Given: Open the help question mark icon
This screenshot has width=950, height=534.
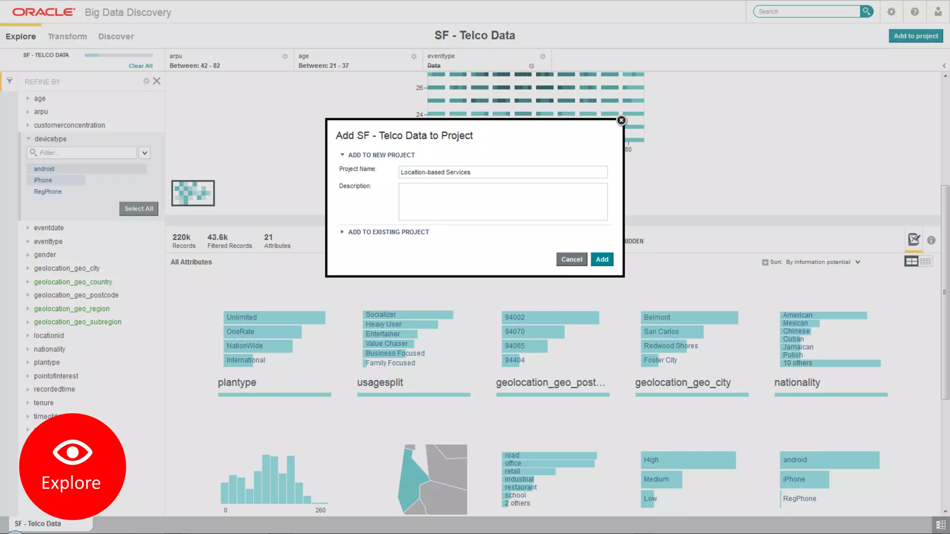Looking at the screenshot, I should coord(914,12).
